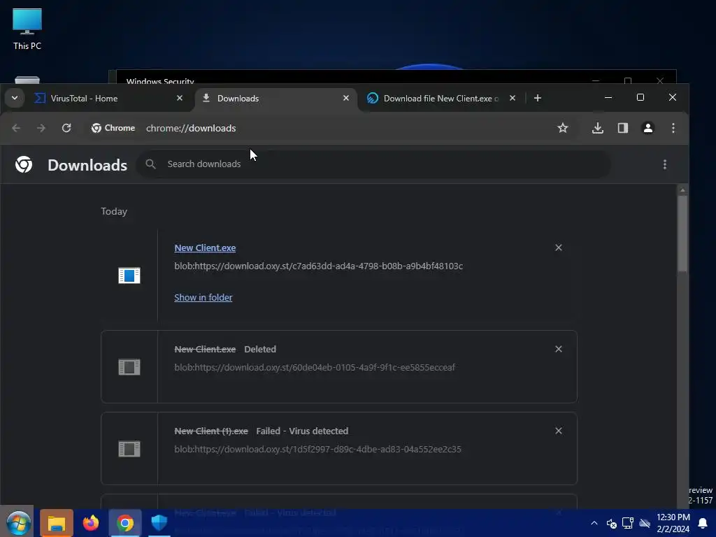Open the taskbar clock showing 12:30 PM
716x537 pixels.
(x=673, y=523)
